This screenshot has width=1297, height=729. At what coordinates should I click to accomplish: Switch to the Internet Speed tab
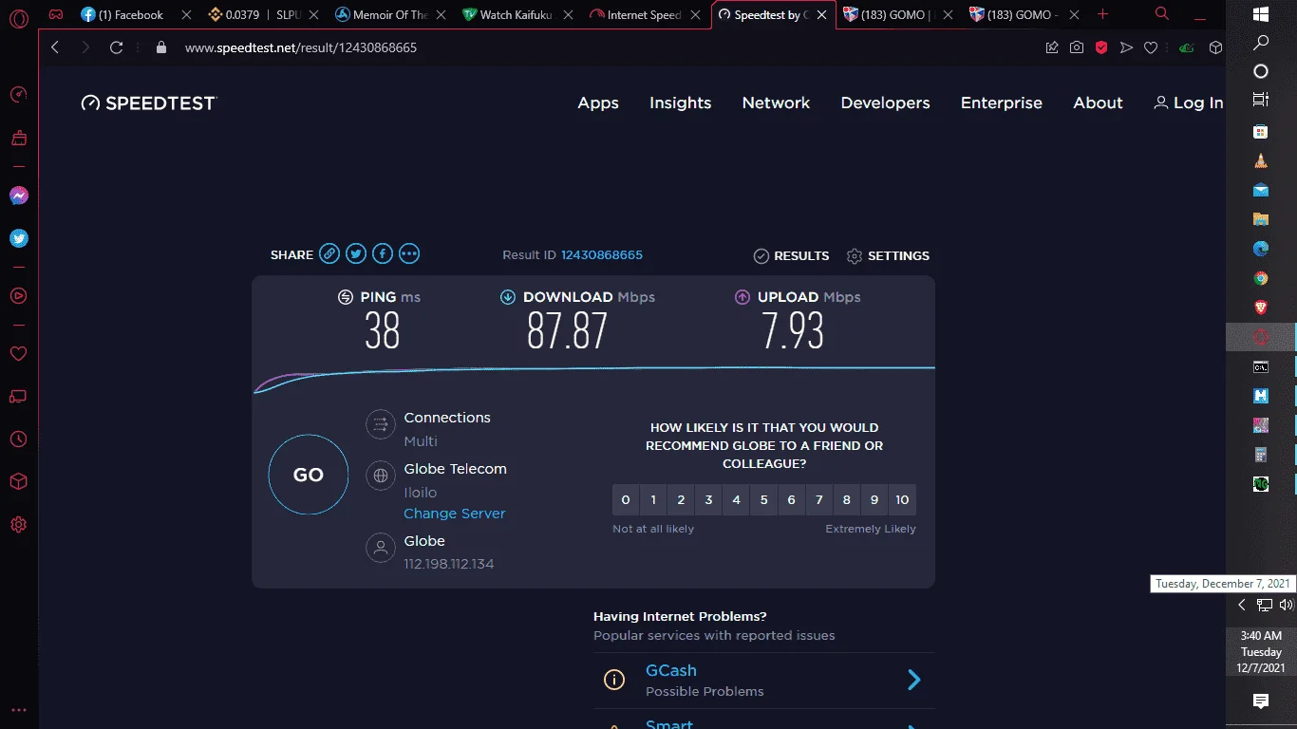(x=644, y=14)
